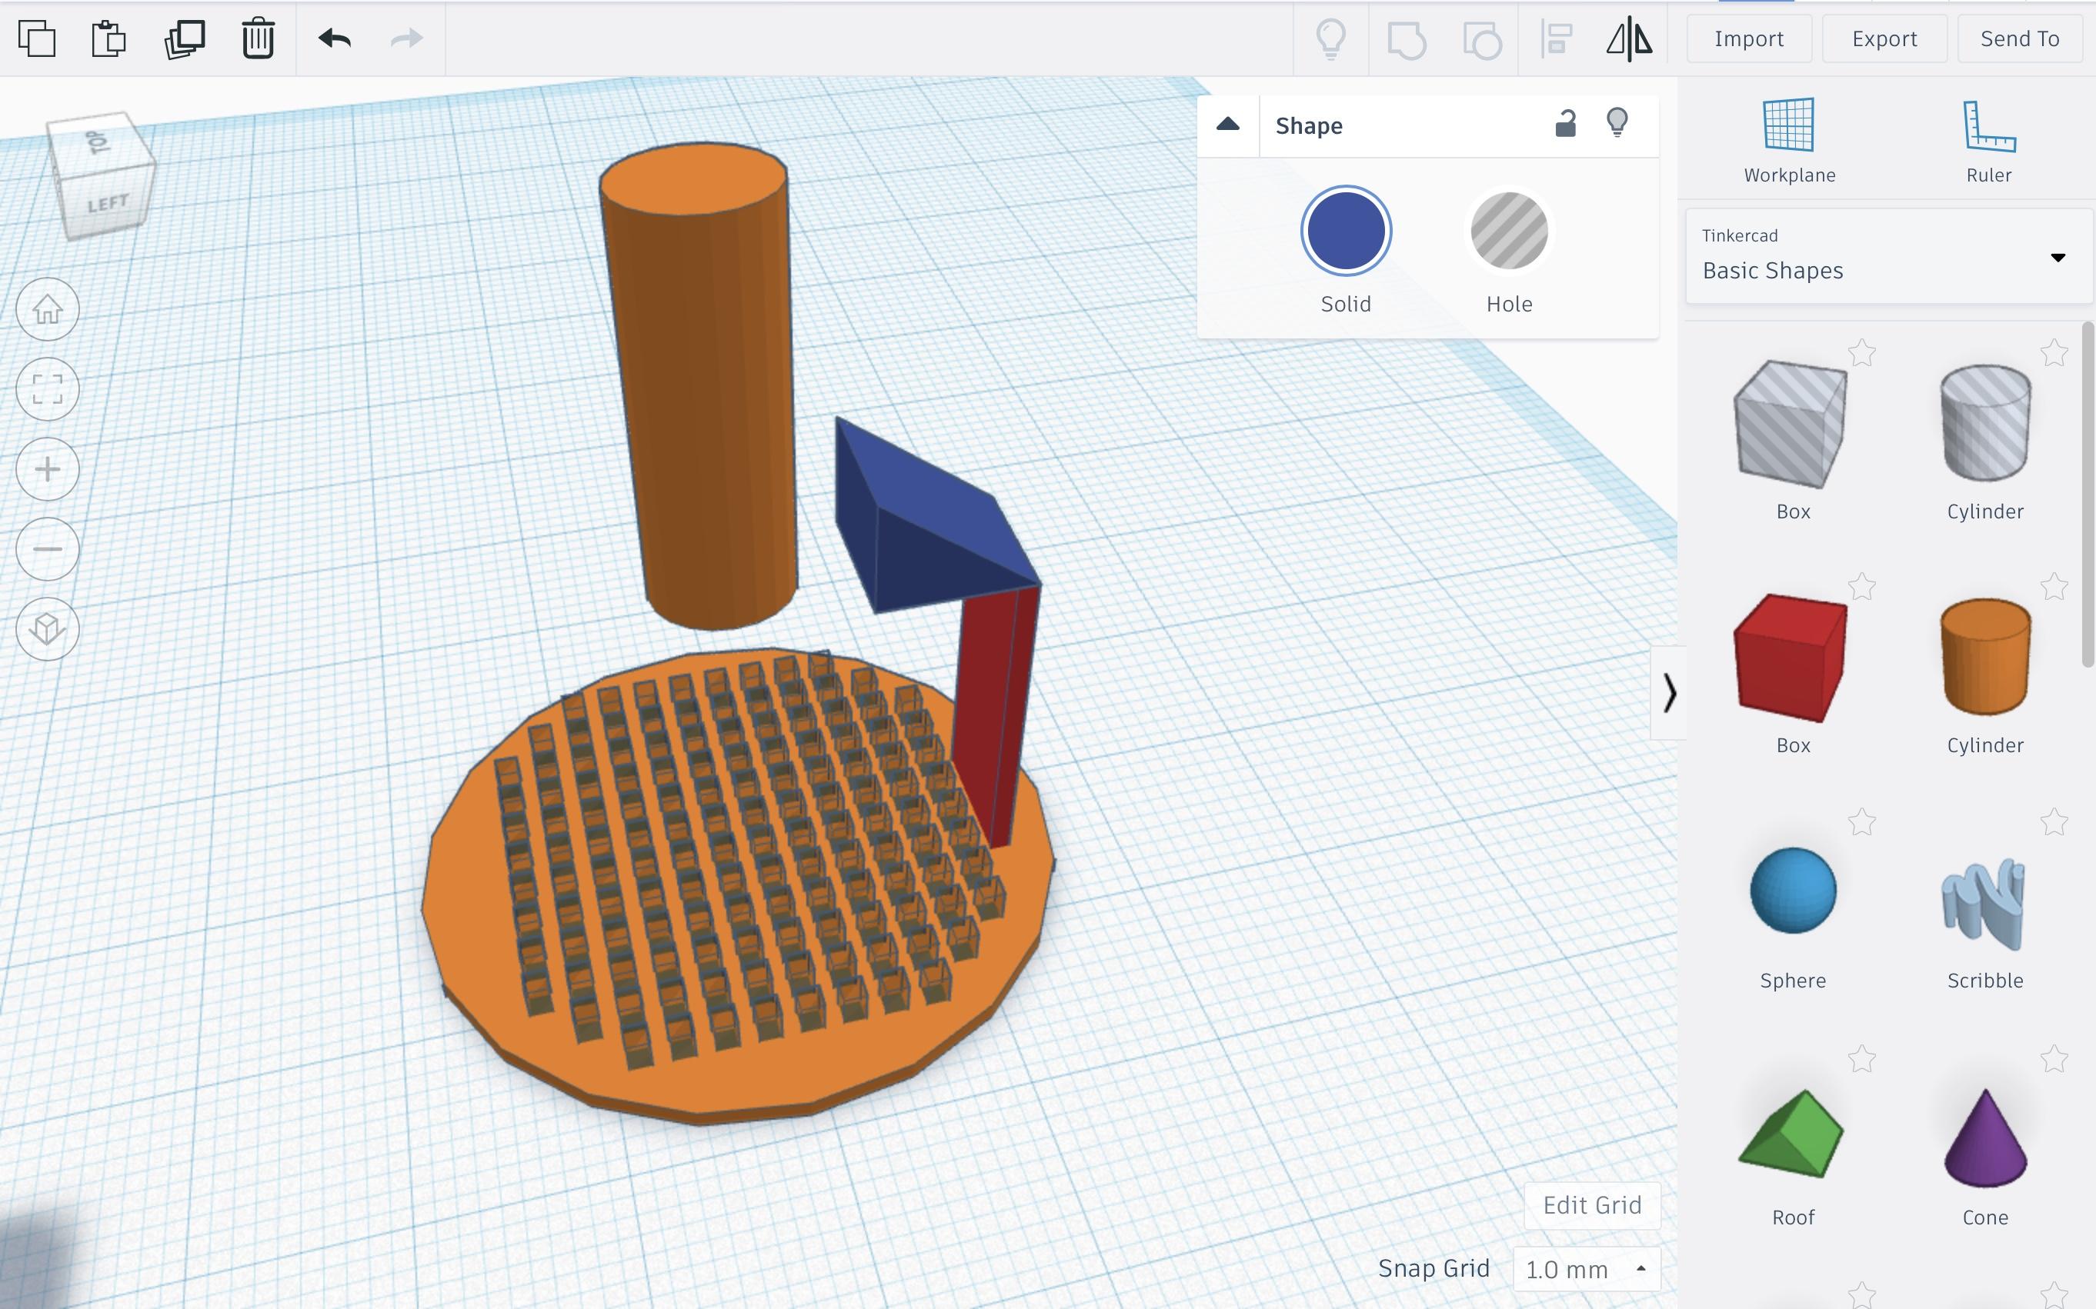Open Edit Grid settings
This screenshot has height=1309, width=2096.
click(x=1592, y=1205)
